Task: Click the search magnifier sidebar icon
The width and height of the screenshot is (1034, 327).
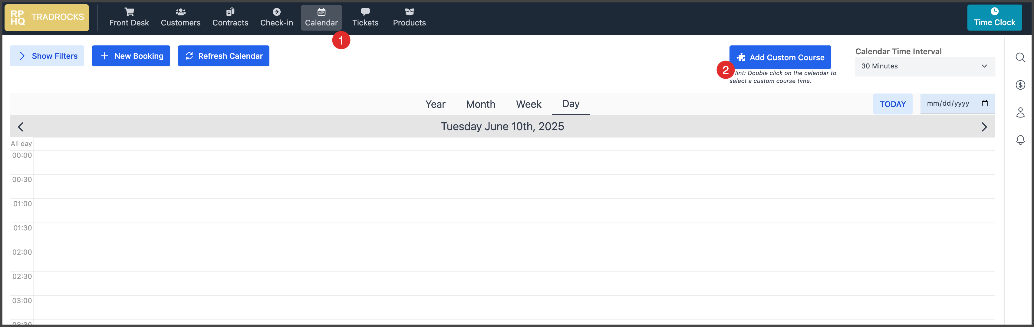Action: tap(1020, 58)
